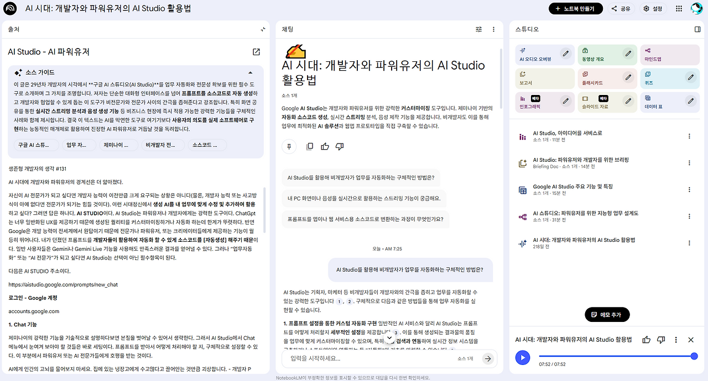Screen dimensions: 708x381
Task: Send the chat message with arrow button
Action: point(488,358)
